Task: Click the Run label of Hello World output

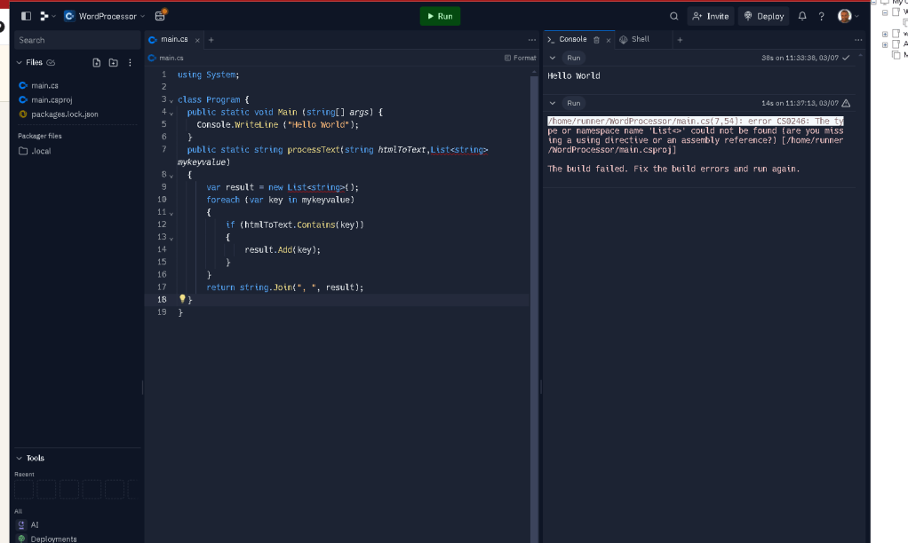Action: (574, 58)
